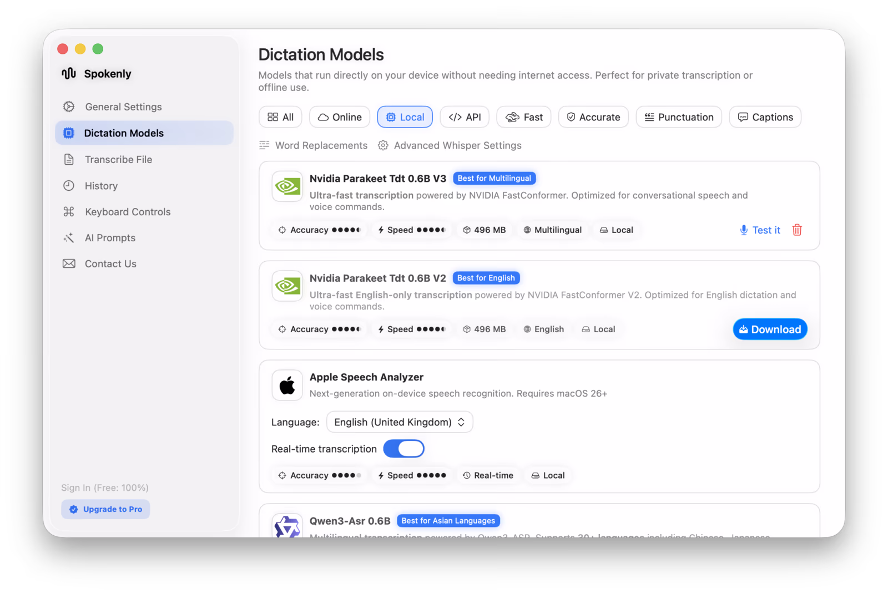Image resolution: width=888 pixels, height=594 pixels.
Task: Click the microphone icon beside Test it
Action: point(744,230)
